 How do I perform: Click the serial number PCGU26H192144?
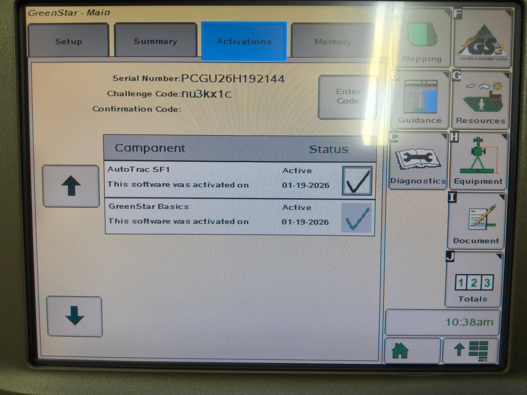coord(233,78)
